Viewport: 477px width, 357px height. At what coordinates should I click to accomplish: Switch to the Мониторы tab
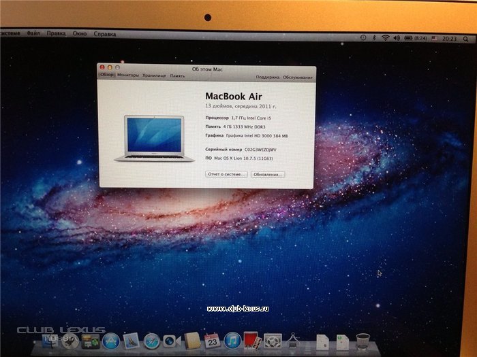tap(127, 75)
